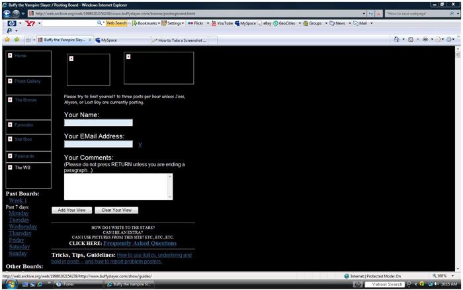
Task: Expand the dropdown arrow next to Mail
Action: [372, 23]
